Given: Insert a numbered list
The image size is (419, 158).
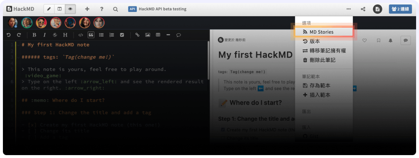Looking at the screenshot, I should click(x=112, y=35).
